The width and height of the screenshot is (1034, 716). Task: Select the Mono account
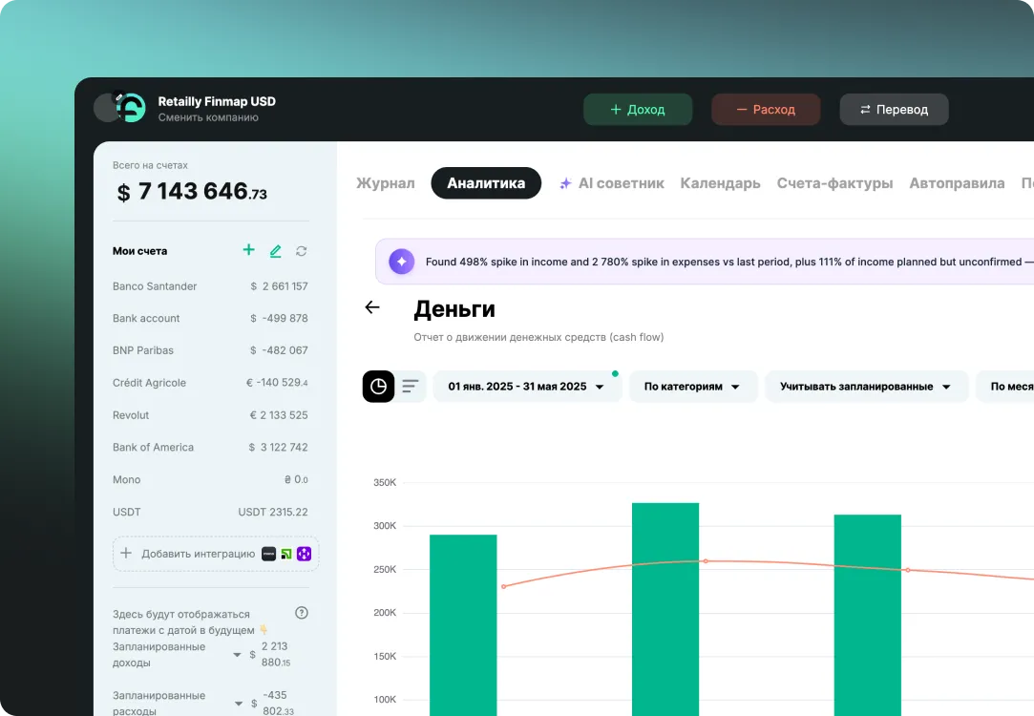210,479
